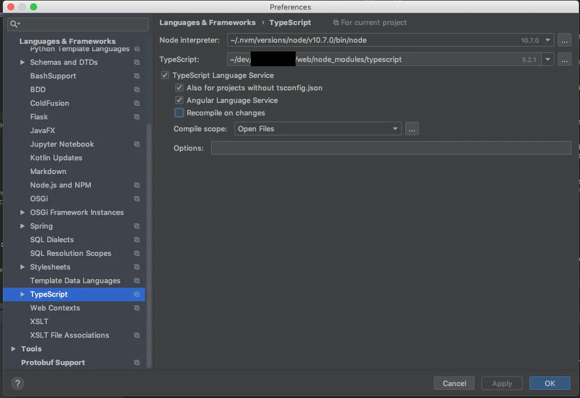Click project-level icon beside TypeScript row
The image size is (580, 398).
coord(137,295)
